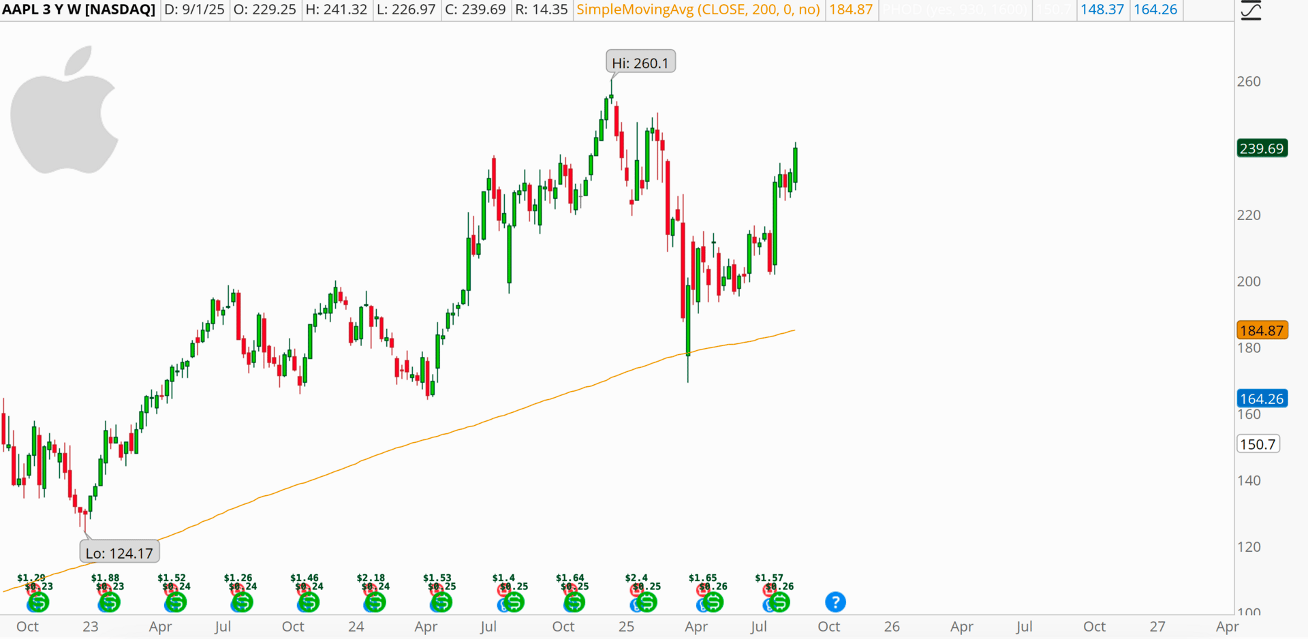The height and width of the screenshot is (639, 1308).
Task: Click the 140 price axis label
Action: 1249,481
